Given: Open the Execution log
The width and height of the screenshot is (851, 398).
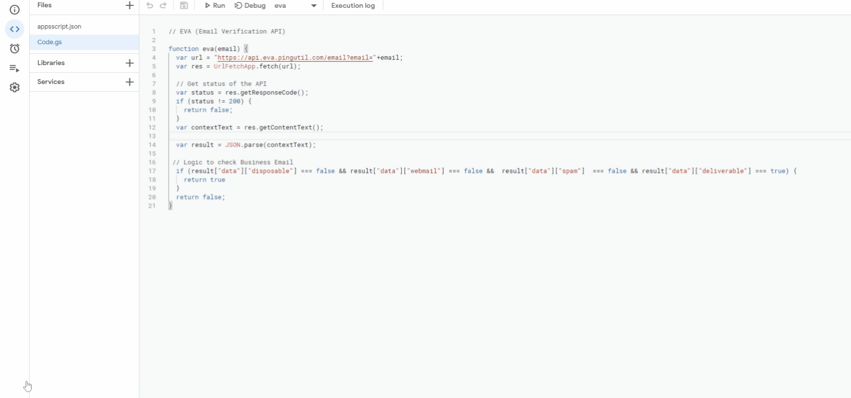Looking at the screenshot, I should tap(353, 5).
